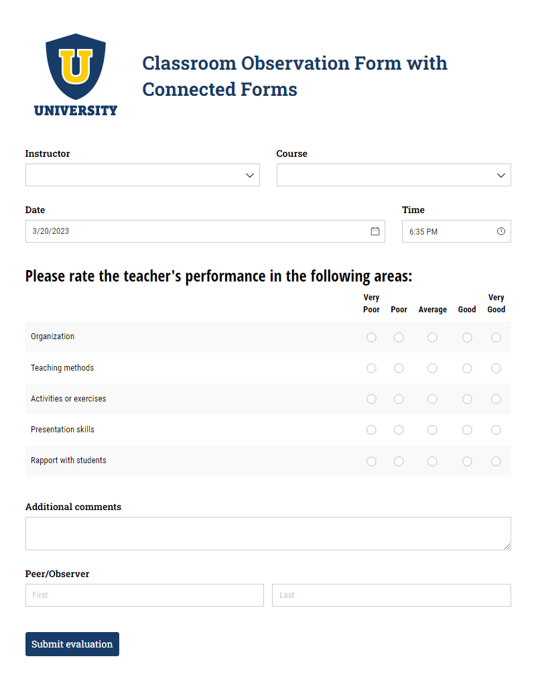Expand the Course dropdown list
Screen dimensions: 536x681
(394, 175)
